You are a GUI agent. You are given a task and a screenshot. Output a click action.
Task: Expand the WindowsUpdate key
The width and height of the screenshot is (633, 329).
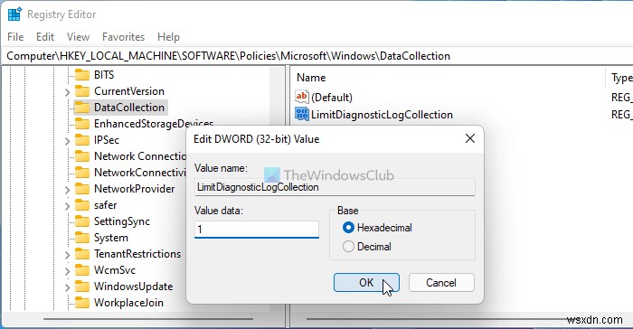point(67,287)
